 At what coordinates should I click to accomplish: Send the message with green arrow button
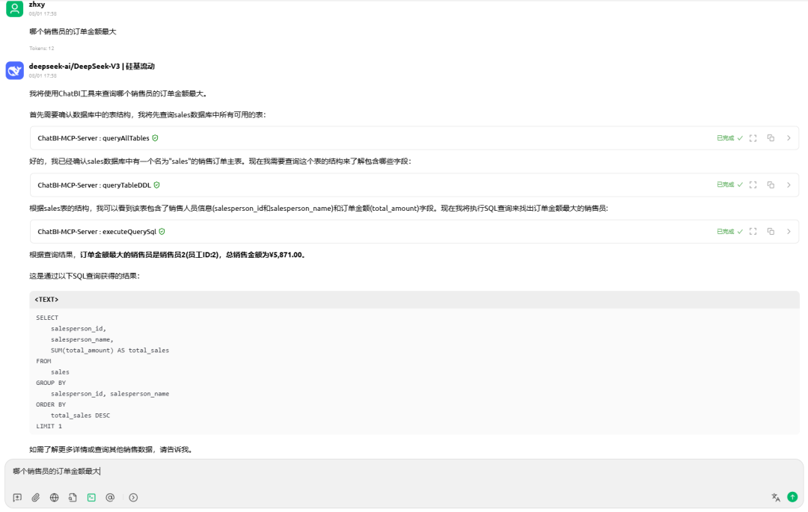point(792,497)
